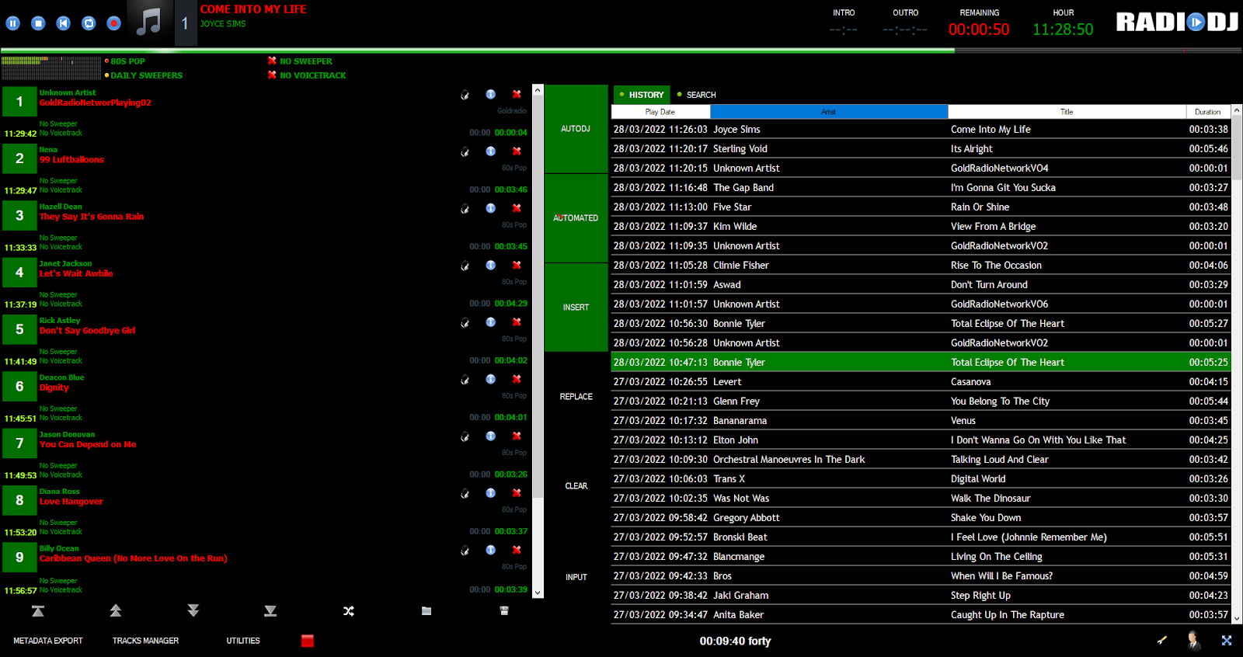Open a saved playlist via folder icon
The width and height of the screenshot is (1243, 657).
pyautogui.click(x=427, y=611)
